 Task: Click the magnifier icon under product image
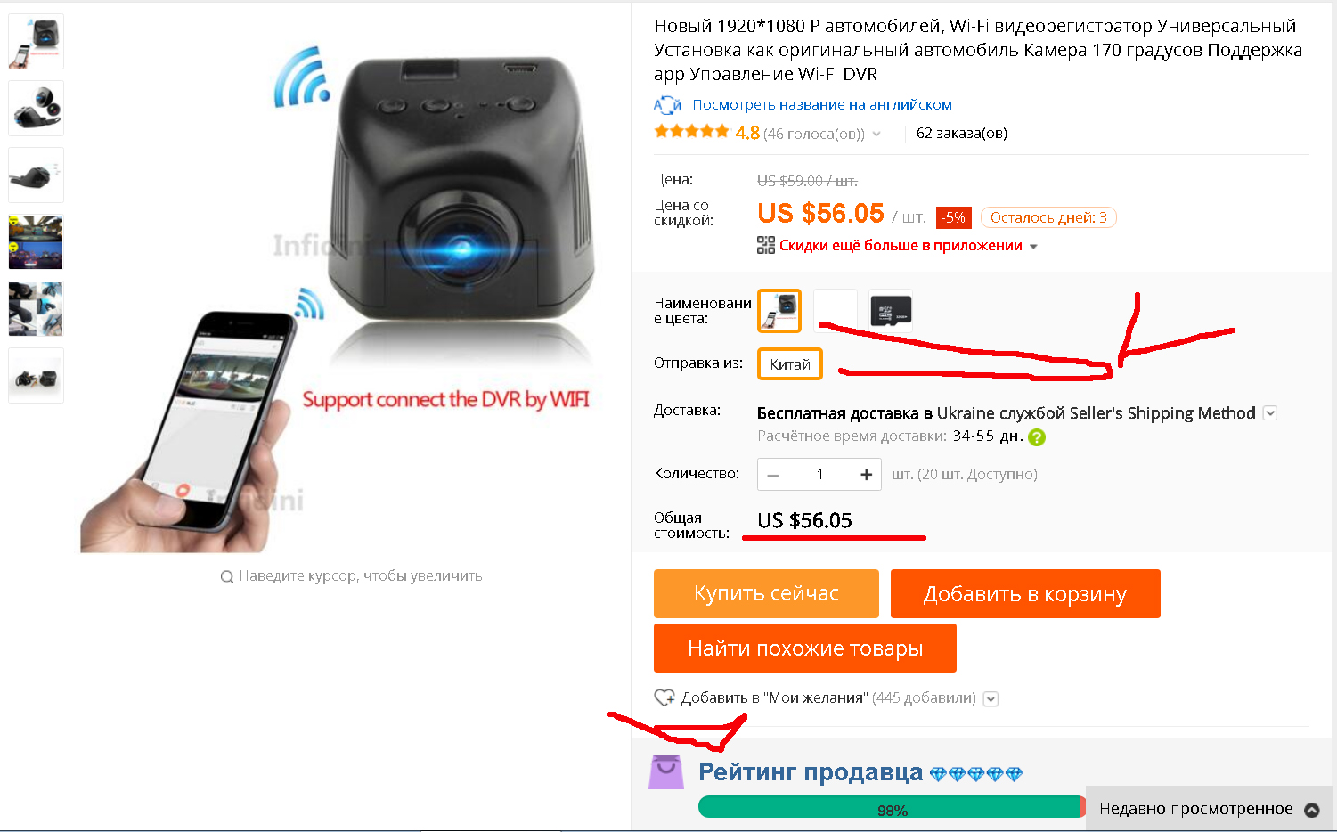click(227, 576)
